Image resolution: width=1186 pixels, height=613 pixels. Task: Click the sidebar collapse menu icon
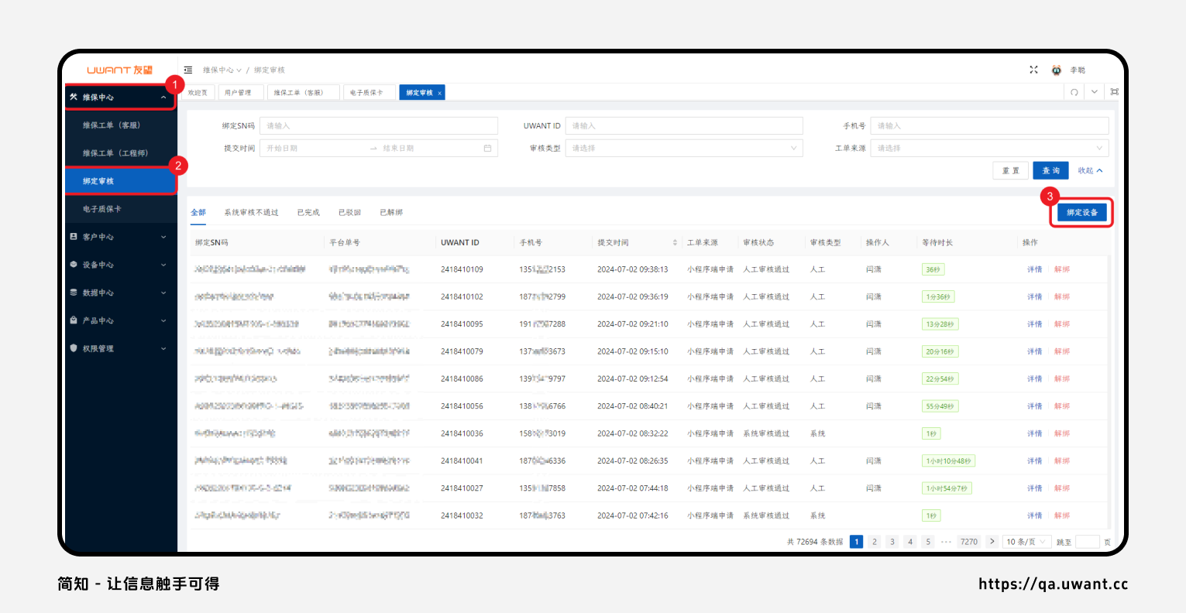tap(188, 70)
